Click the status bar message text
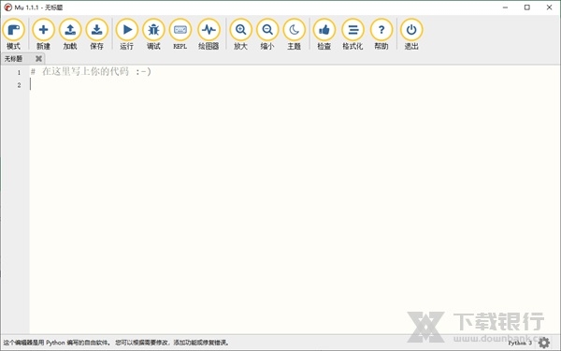561x351 pixels. pyautogui.click(x=116, y=343)
